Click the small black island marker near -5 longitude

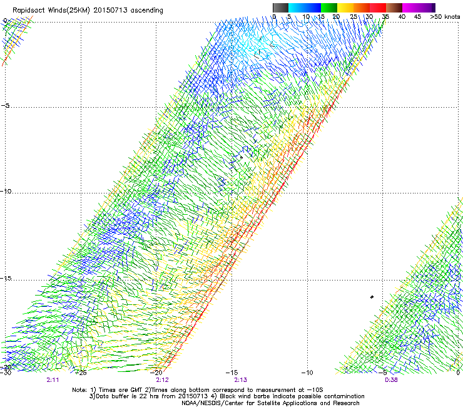pos(372,297)
